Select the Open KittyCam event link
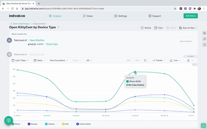207x129 pixels. (x=37, y=40)
